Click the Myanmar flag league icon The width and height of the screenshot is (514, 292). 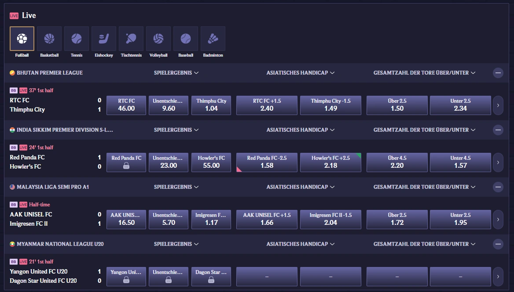point(12,244)
